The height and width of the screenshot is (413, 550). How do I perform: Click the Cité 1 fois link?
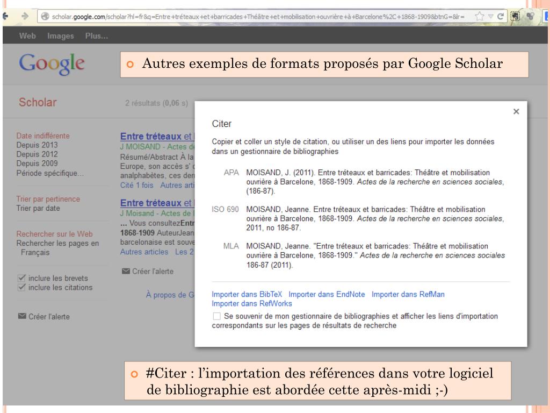[x=137, y=185]
